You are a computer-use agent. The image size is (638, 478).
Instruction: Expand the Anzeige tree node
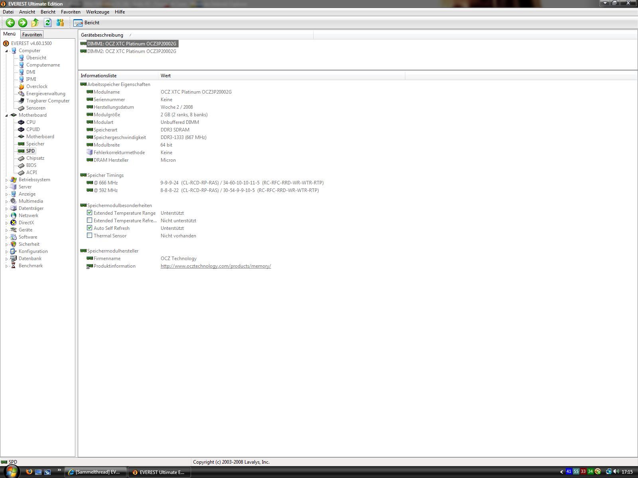coord(7,194)
